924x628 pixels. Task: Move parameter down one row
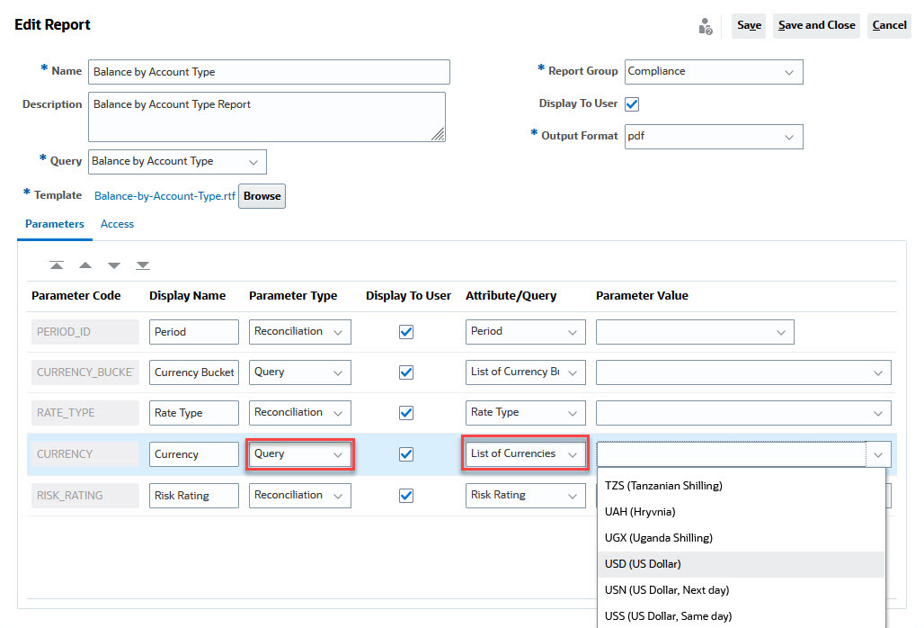[114, 265]
